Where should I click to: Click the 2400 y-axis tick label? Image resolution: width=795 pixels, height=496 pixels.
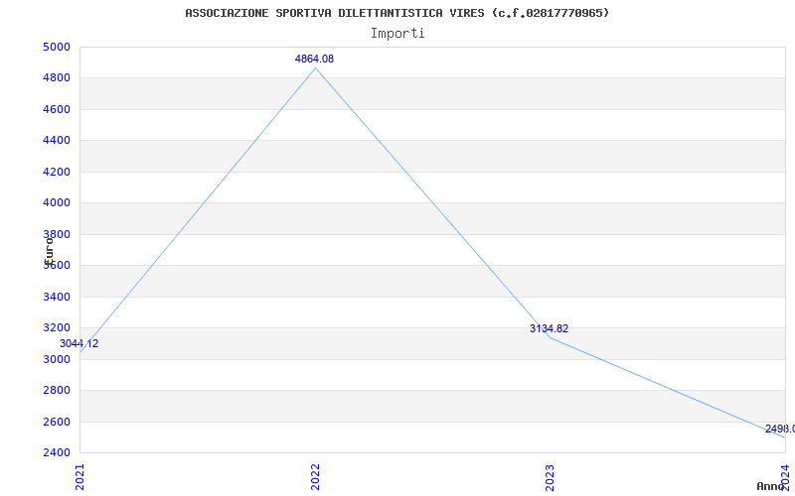pos(56,452)
